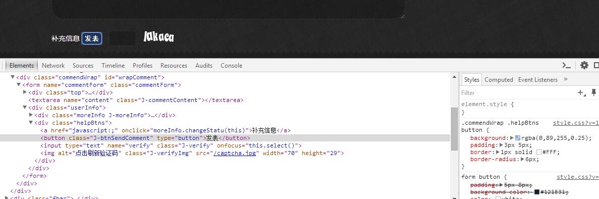Collapse the div commendWrap node
The image size is (599, 199).
pyautogui.click(x=13, y=77)
